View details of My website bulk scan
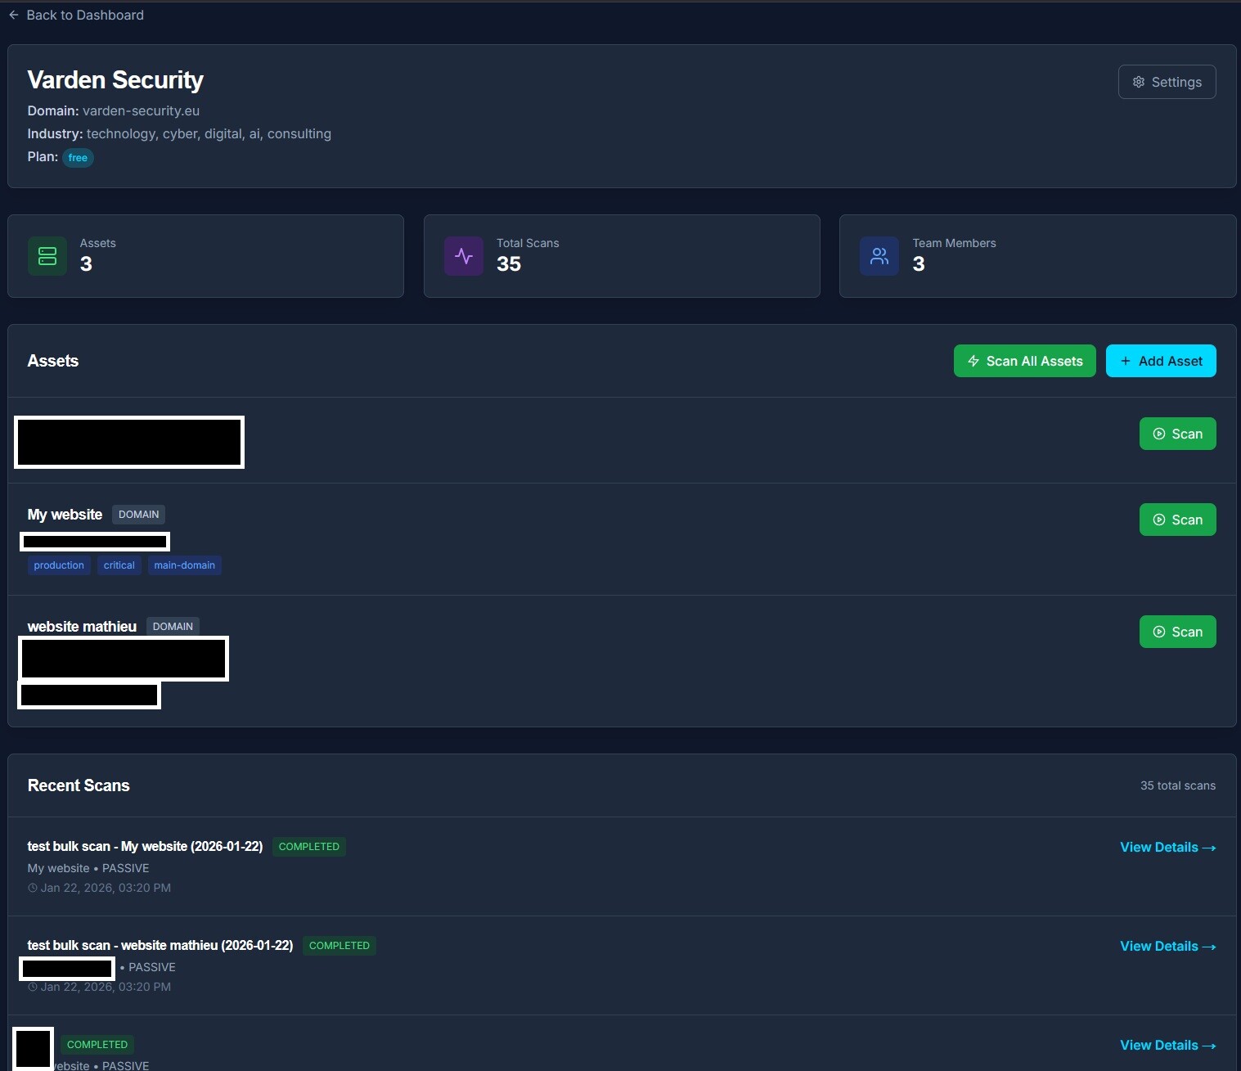The width and height of the screenshot is (1241, 1071). point(1167,847)
